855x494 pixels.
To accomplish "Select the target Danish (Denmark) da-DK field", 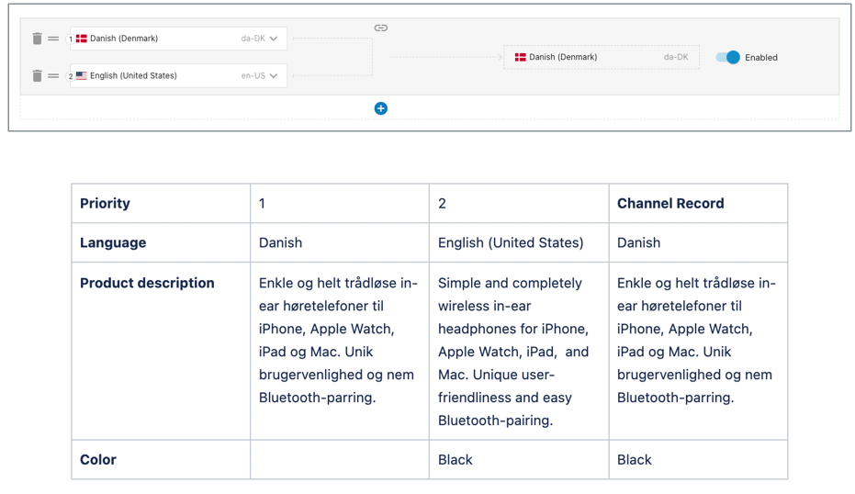I will [x=601, y=57].
